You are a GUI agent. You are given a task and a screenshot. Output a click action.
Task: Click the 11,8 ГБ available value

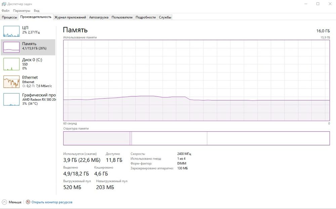click(x=114, y=160)
